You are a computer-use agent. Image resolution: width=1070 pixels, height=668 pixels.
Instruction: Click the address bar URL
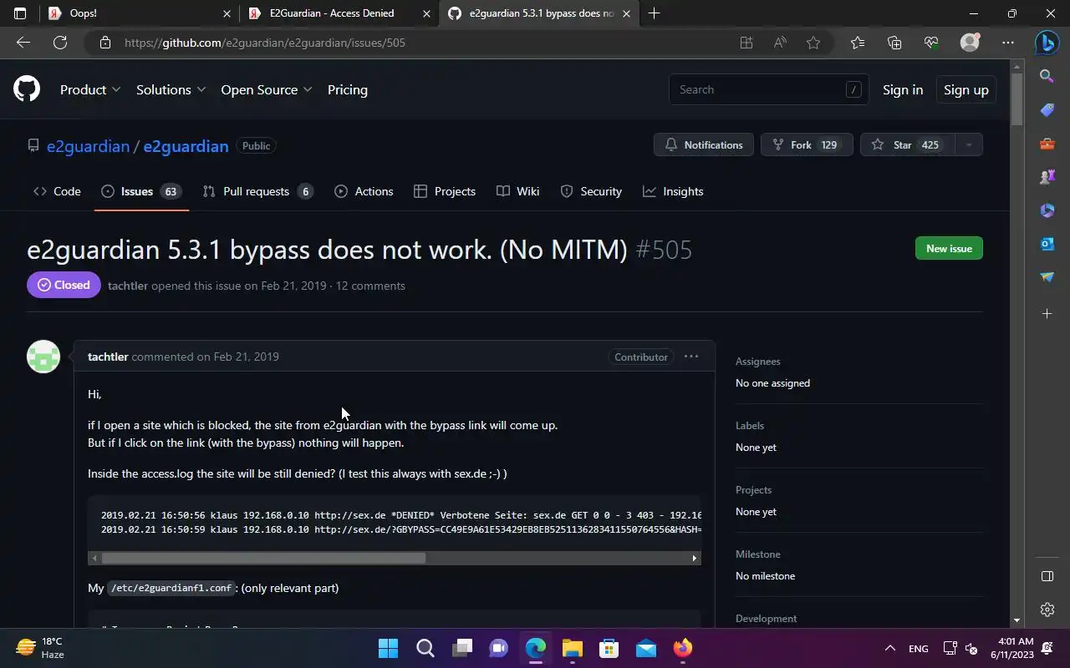265,43
